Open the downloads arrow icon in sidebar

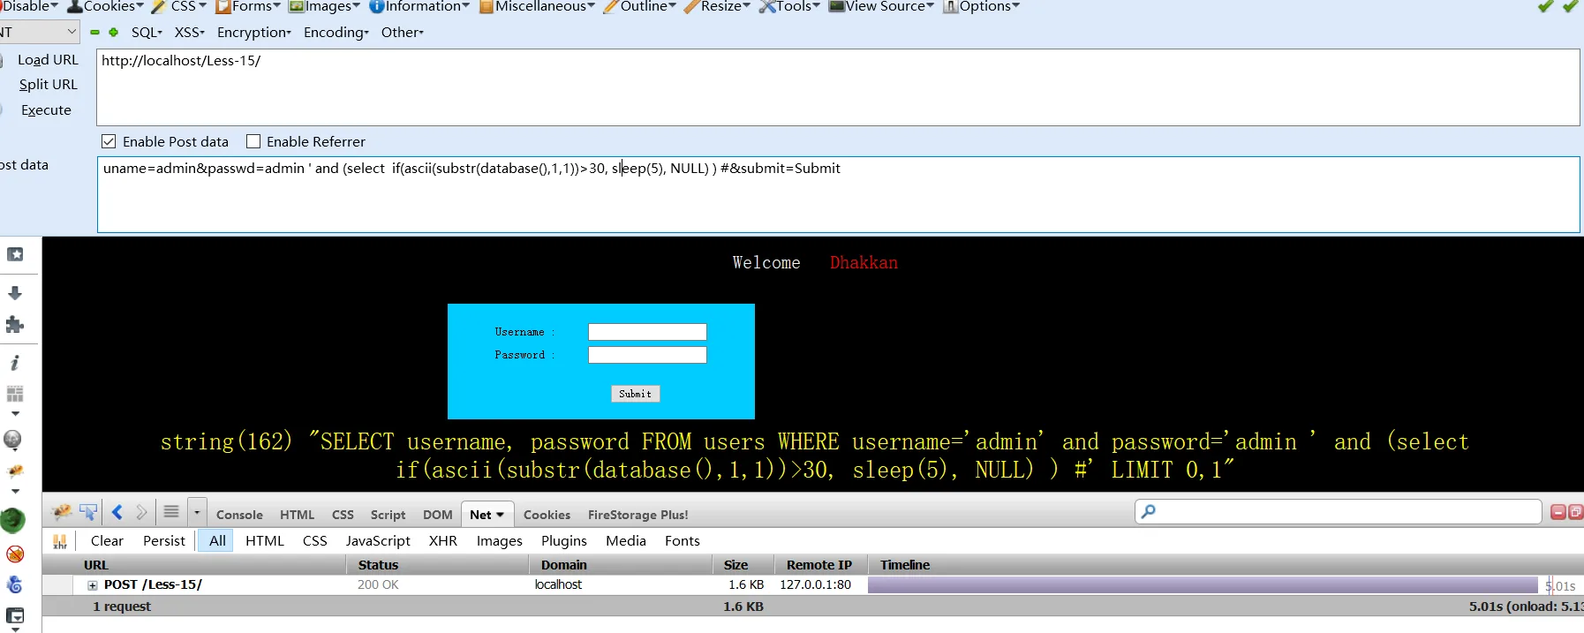[x=15, y=293]
